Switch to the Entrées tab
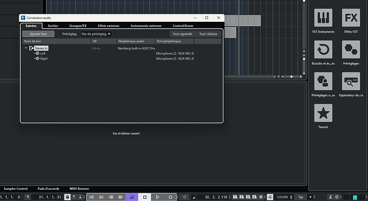The image size is (368, 201). [31, 26]
